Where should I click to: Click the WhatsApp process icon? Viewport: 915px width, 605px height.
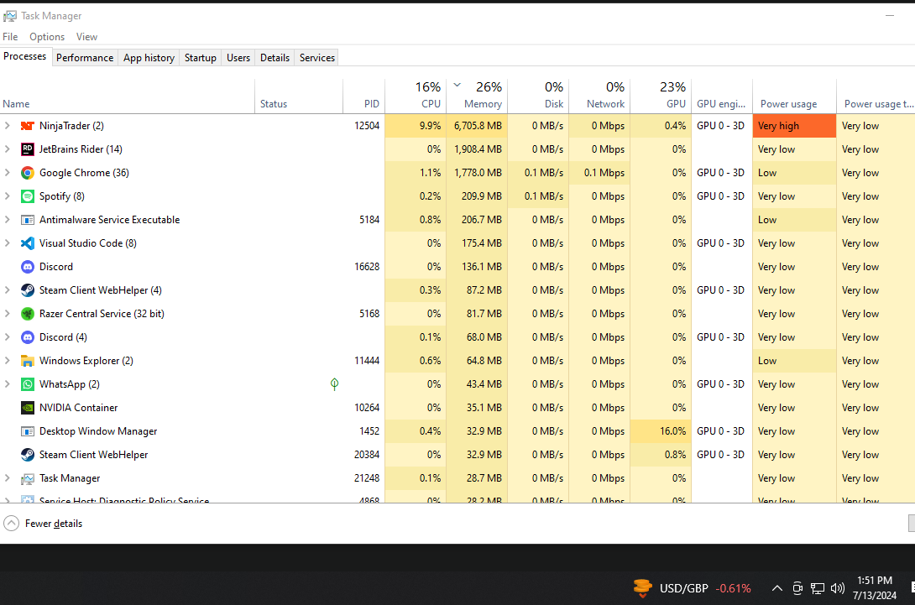pos(28,383)
